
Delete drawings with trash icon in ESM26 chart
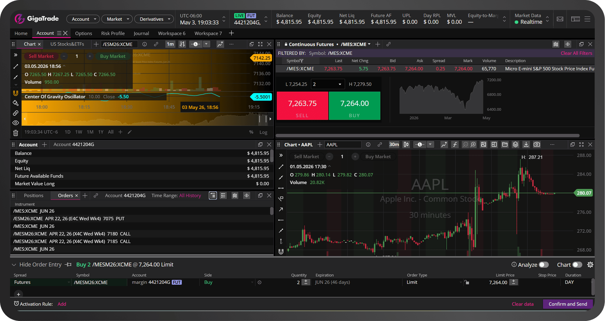pos(16,133)
